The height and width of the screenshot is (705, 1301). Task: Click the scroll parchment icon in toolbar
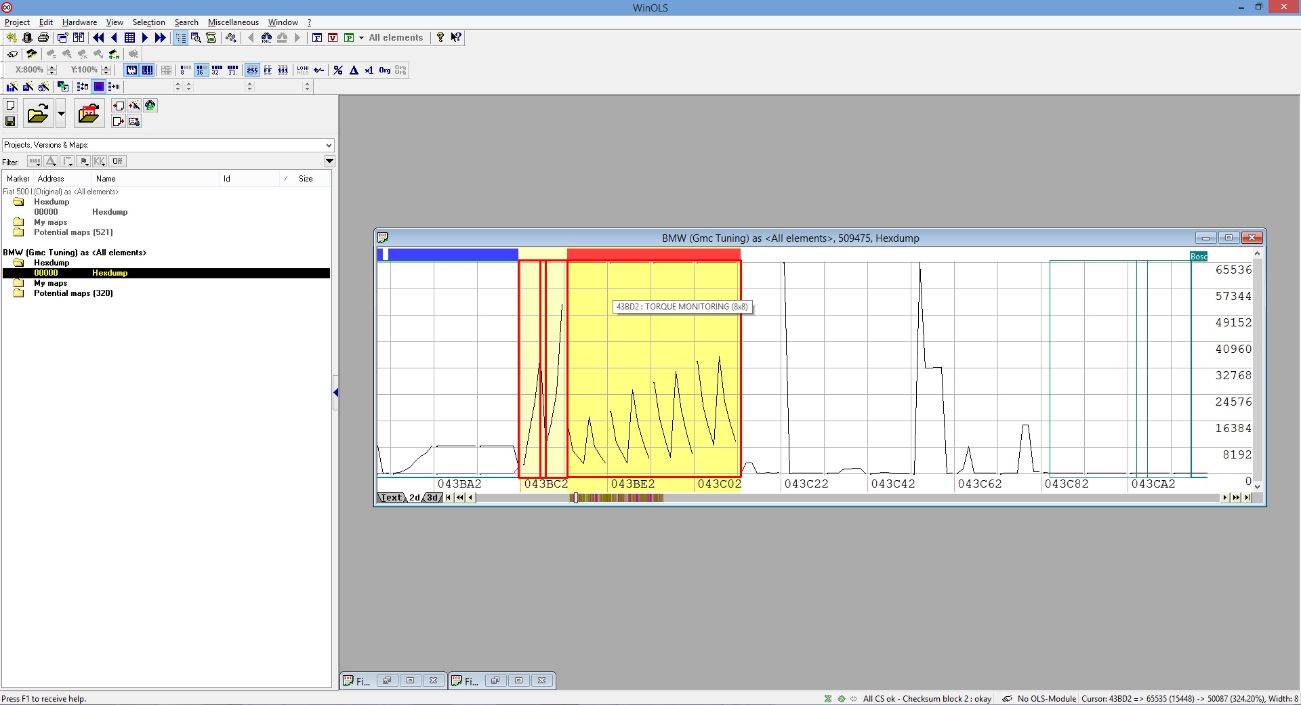211,38
